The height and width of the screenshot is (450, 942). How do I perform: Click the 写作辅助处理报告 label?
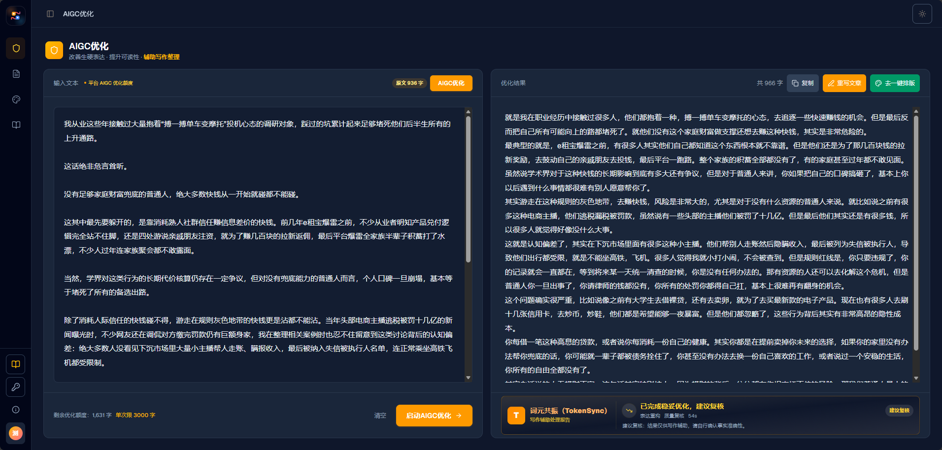[x=550, y=420]
